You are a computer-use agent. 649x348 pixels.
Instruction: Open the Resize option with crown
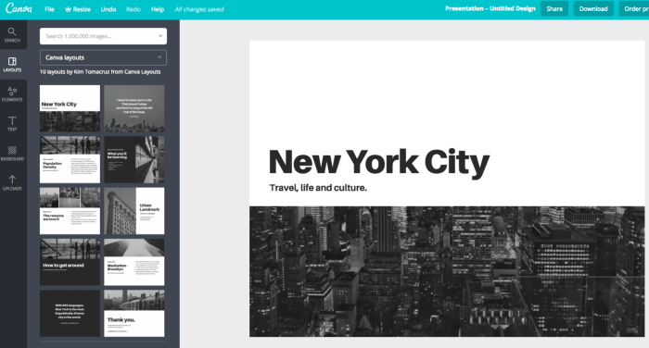pyautogui.click(x=78, y=9)
